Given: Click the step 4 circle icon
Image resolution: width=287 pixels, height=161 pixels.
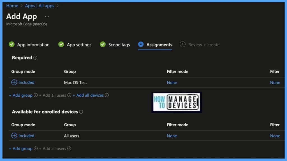Looking at the screenshot, I should click(x=141, y=44).
